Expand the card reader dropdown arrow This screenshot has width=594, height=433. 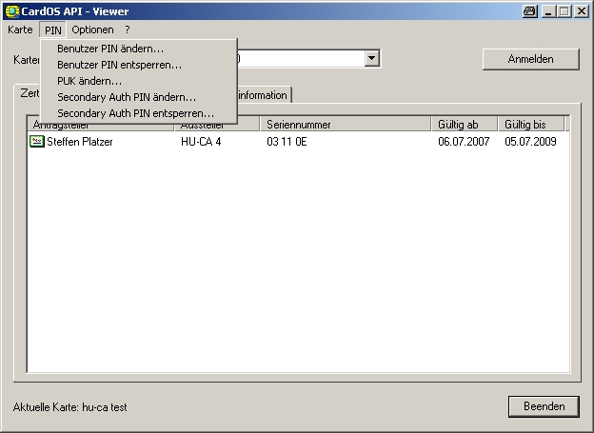[372, 59]
